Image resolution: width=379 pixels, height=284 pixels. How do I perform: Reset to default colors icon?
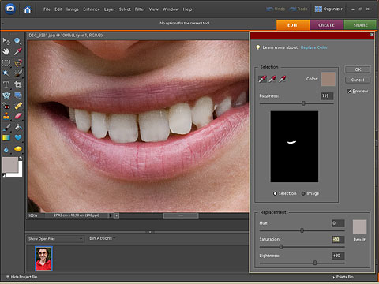click(x=4, y=175)
